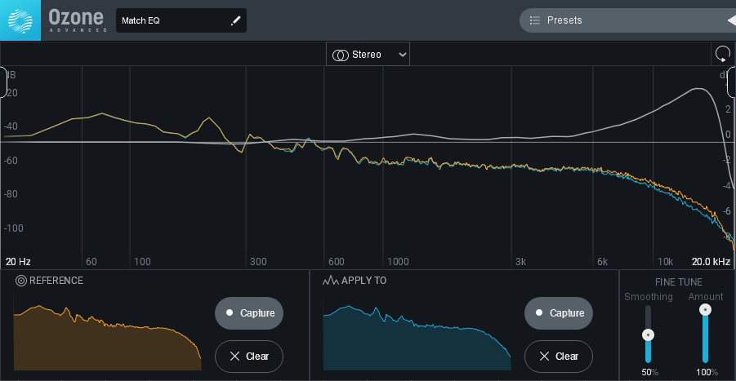Click the 300 frequency axis label
This screenshot has width=736, height=381.
tap(258, 262)
